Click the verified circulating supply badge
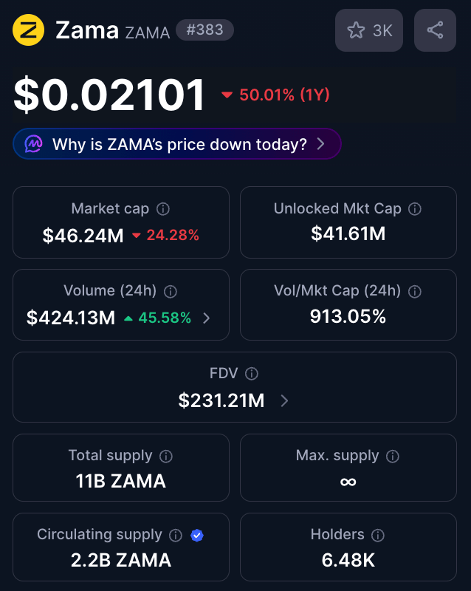Image resolution: width=471 pixels, height=591 pixels. pyautogui.click(x=197, y=535)
